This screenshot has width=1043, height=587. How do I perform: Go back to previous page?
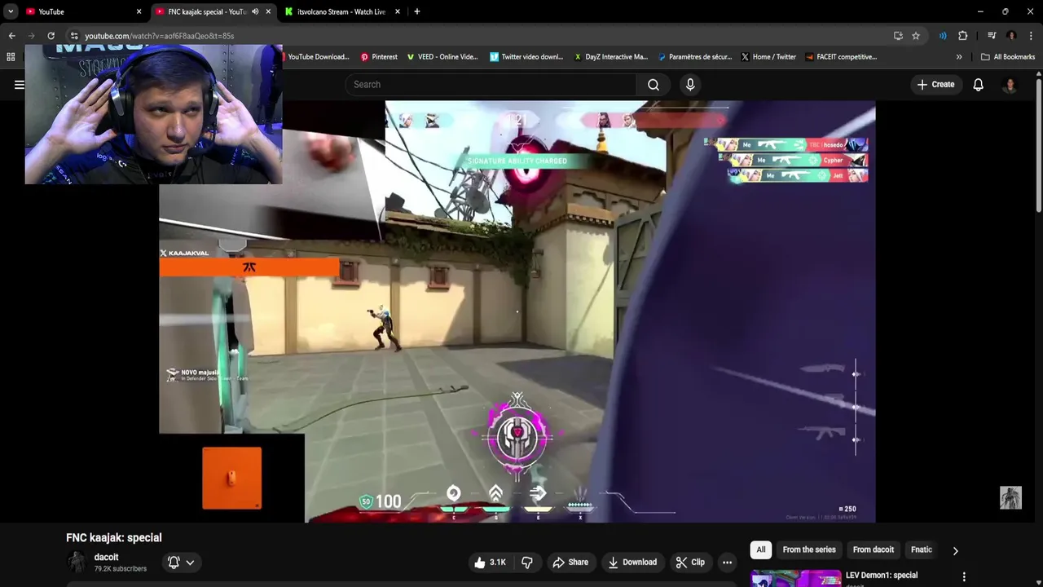[11, 36]
